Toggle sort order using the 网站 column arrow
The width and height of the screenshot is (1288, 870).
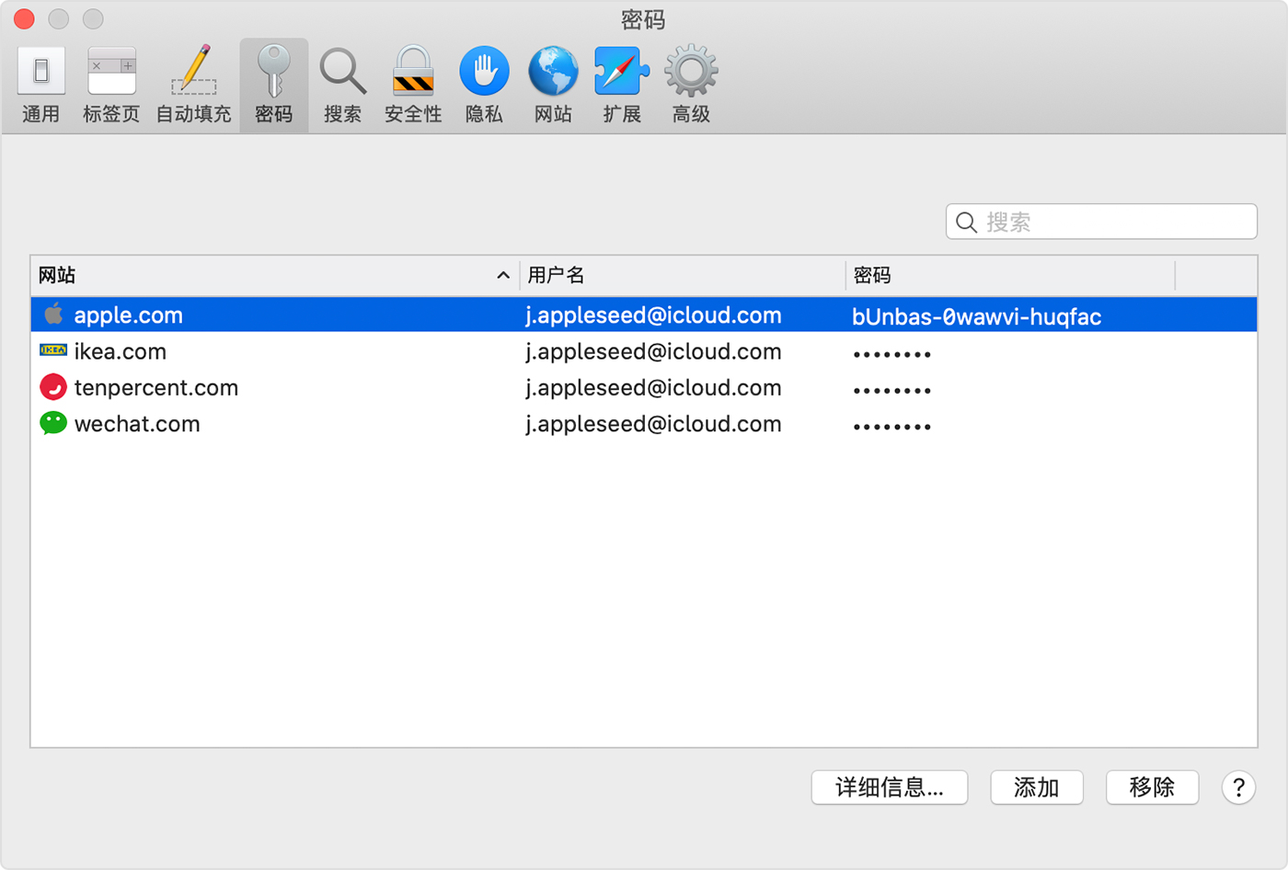point(503,275)
